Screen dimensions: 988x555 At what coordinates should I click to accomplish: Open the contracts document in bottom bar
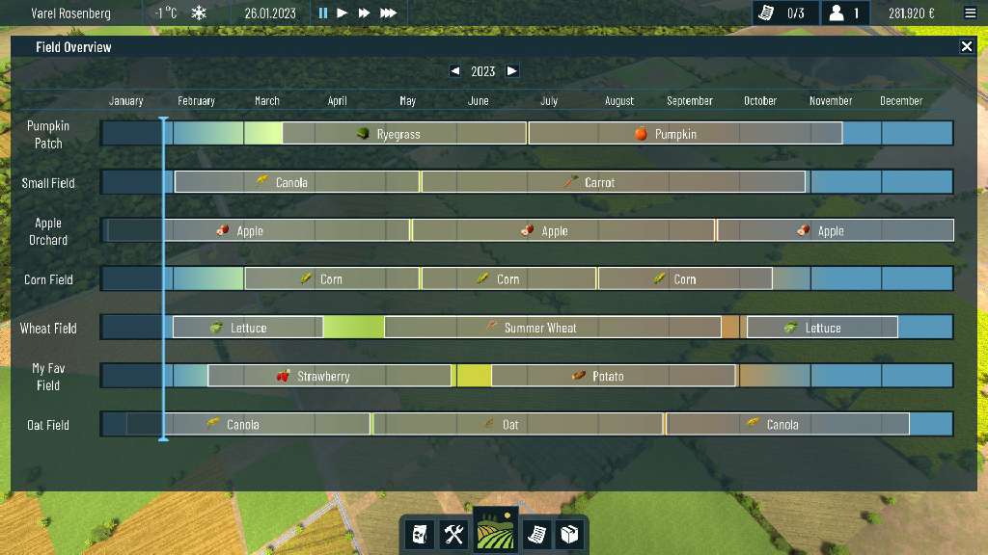(x=535, y=535)
